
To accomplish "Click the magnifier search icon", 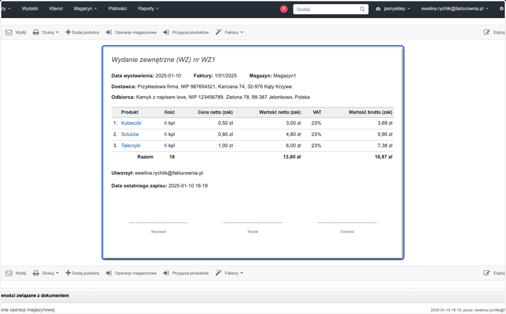I will (362, 9).
